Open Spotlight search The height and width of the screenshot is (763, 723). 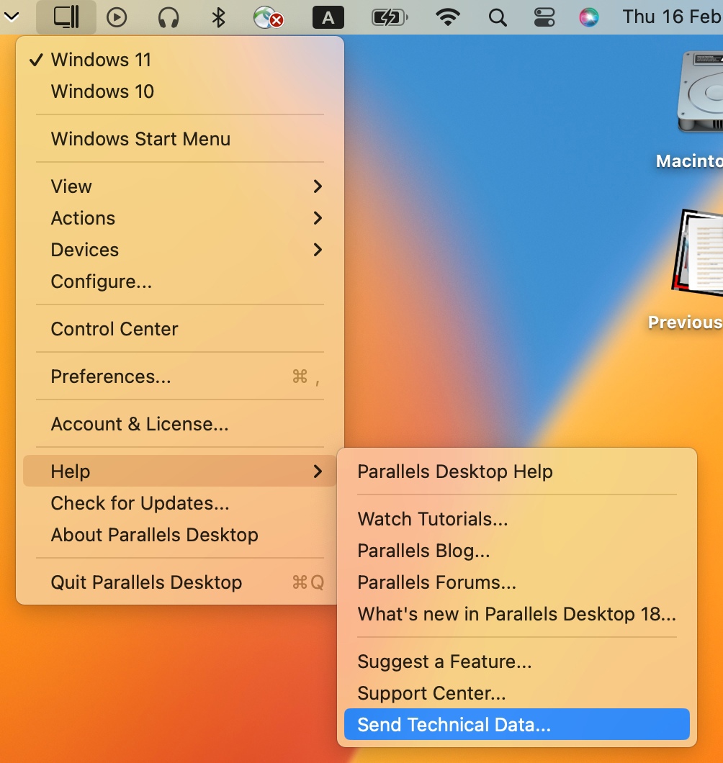pyautogui.click(x=498, y=17)
